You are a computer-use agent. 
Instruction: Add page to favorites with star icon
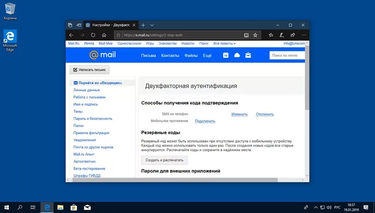[255, 35]
